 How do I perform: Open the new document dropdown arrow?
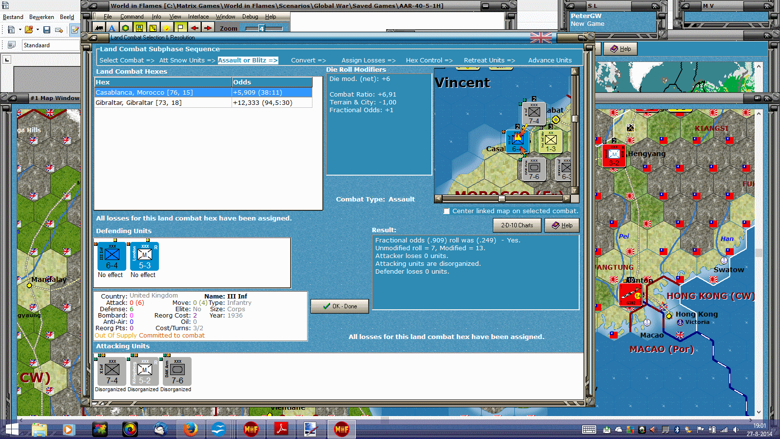(x=20, y=30)
